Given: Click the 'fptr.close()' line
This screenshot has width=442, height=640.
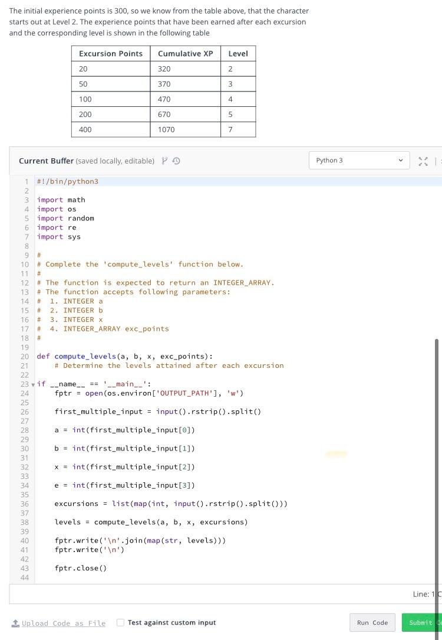Looking at the screenshot, I should click(81, 568).
